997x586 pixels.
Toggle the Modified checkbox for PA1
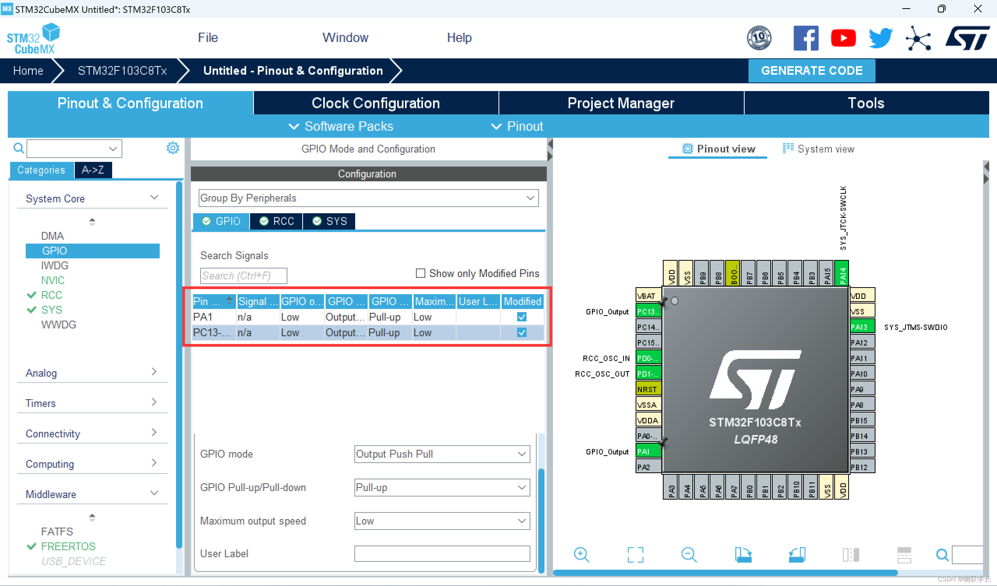[x=523, y=317]
